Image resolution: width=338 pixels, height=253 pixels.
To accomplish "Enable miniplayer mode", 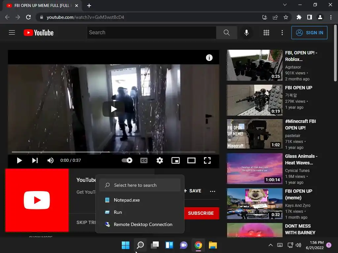I will pos(176,160).
